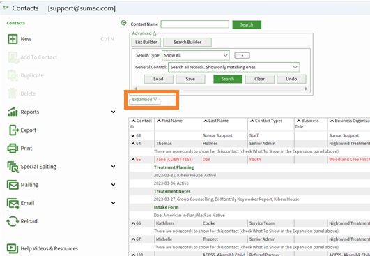The height and width of the screenshot is (256, 370).
Task: Click the Sumac logo in title bar
Action: 6,8
